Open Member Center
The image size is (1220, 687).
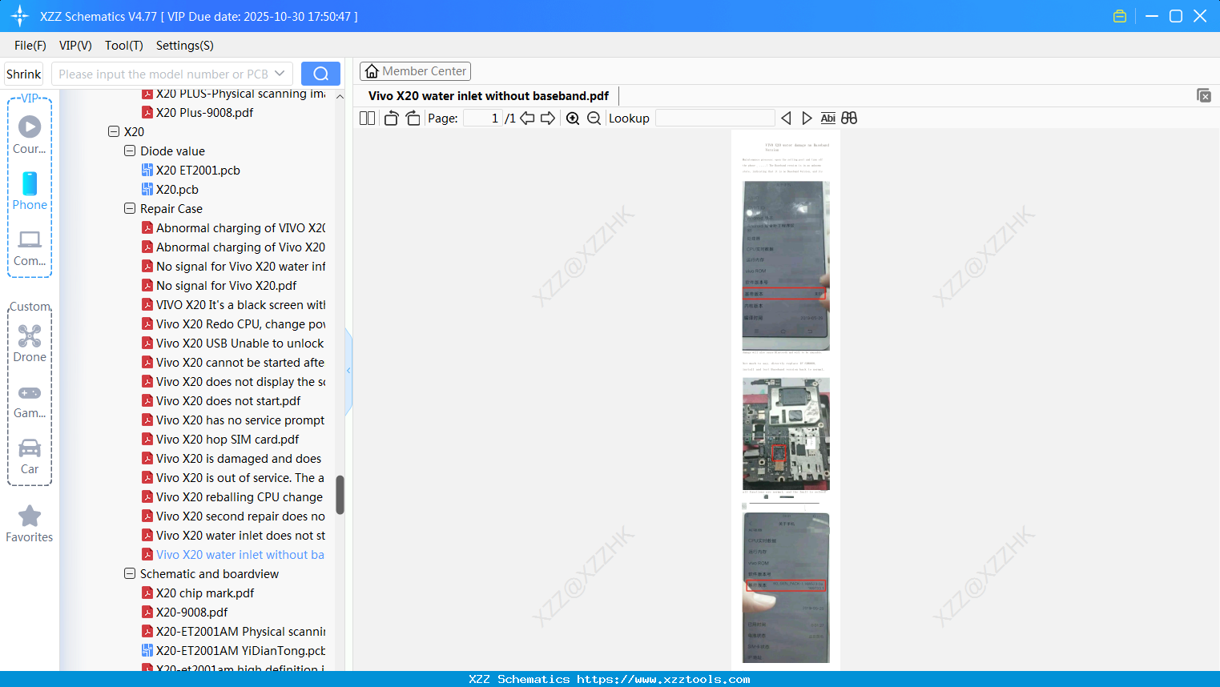pyautogui.click(x=415, y=71)
